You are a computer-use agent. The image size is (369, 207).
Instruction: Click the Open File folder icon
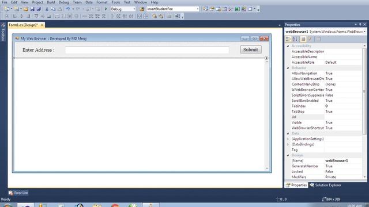pyautogui.click(x=25, y=9)
